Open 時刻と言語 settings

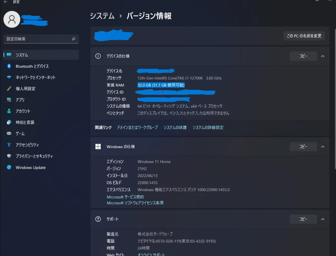coord(41,122)
